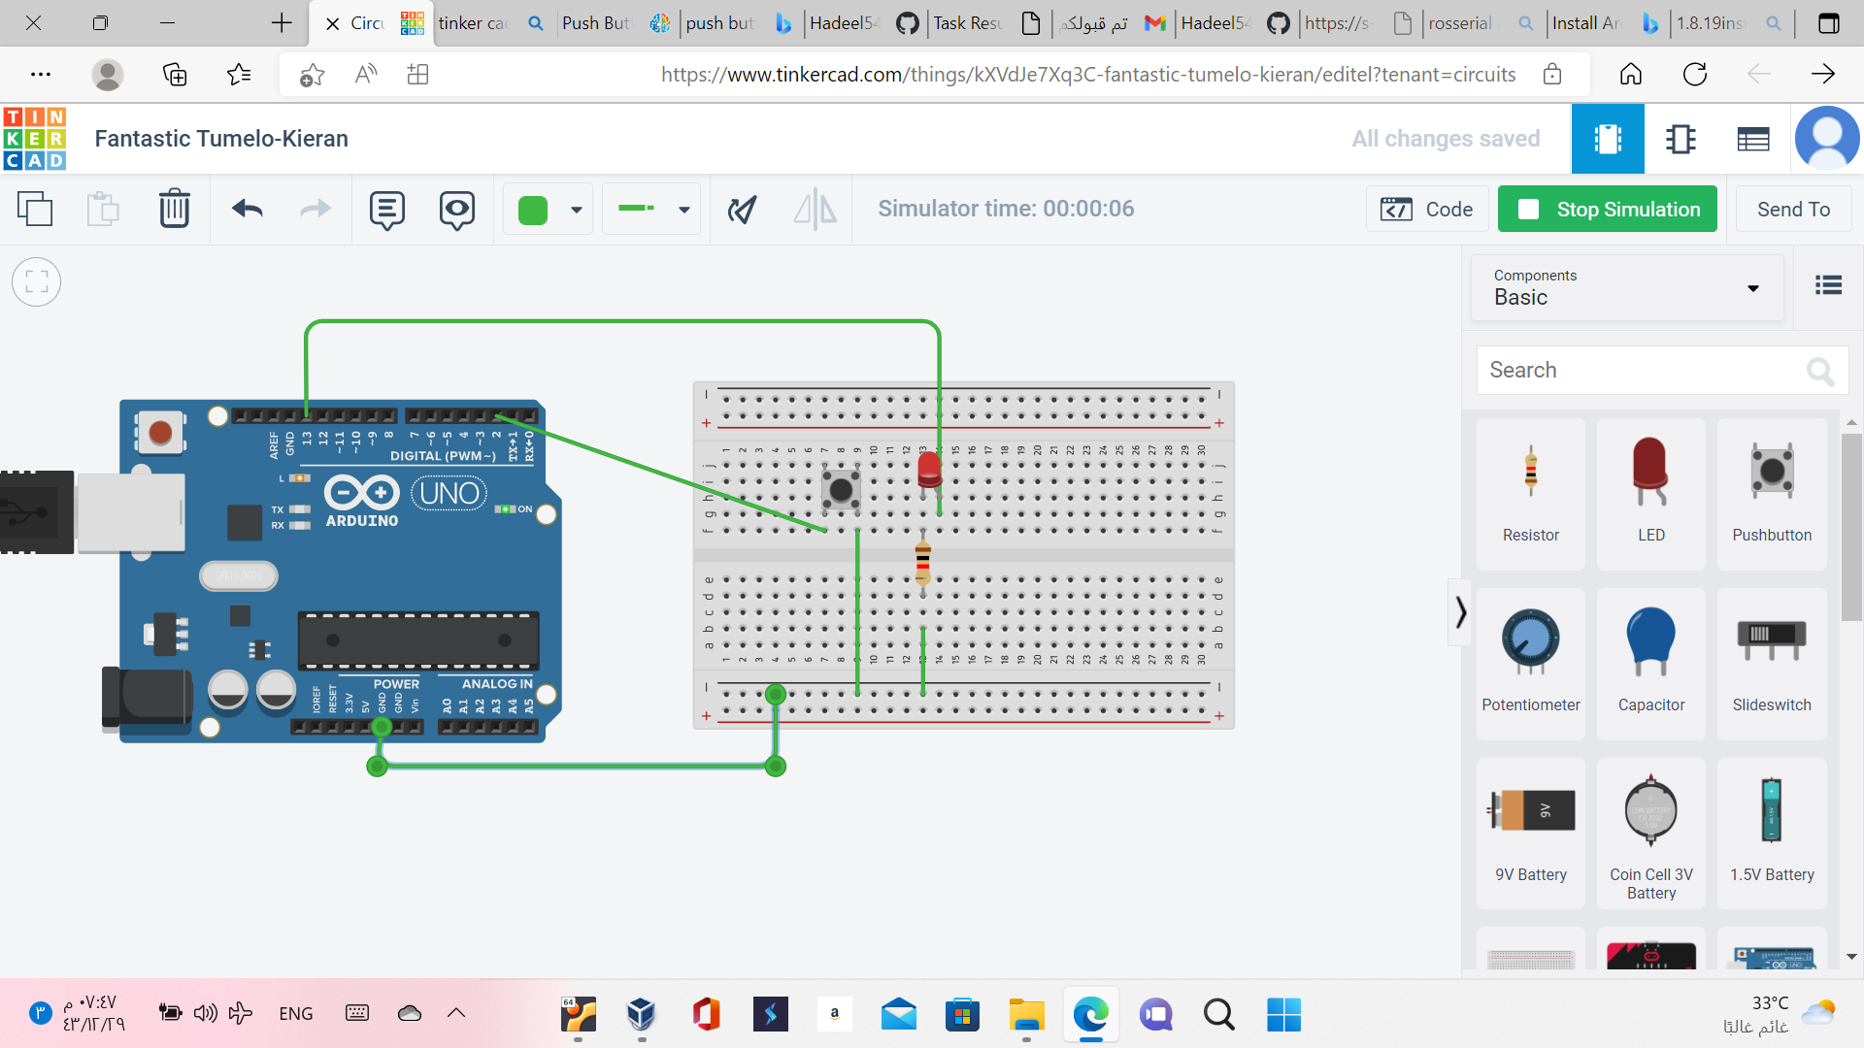Select the Slideswitch component
Viewport: 1864px width, 1048px height.
coord(1772,664)
